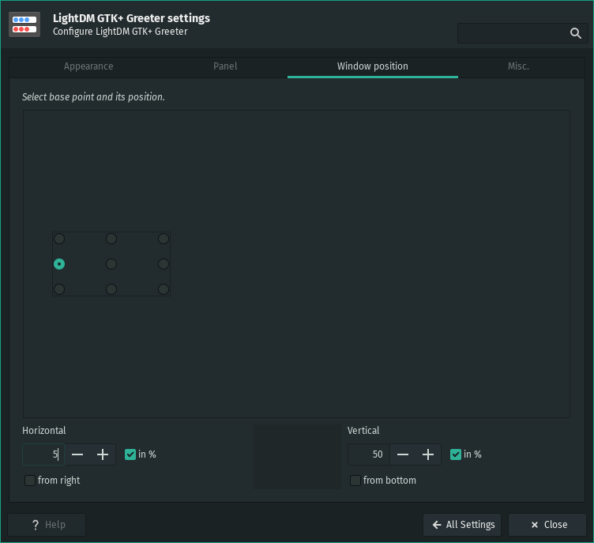Screen dimensions: 594x543
Task: Decrease Horizontal value with minus button
Action: pos(77,454)
